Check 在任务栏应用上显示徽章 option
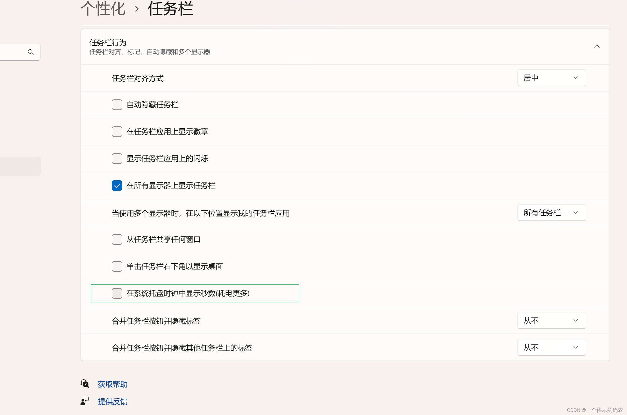 (x=117, y=132)
